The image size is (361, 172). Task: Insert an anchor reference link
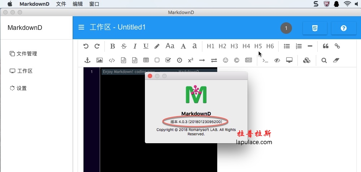click(87, 60)
